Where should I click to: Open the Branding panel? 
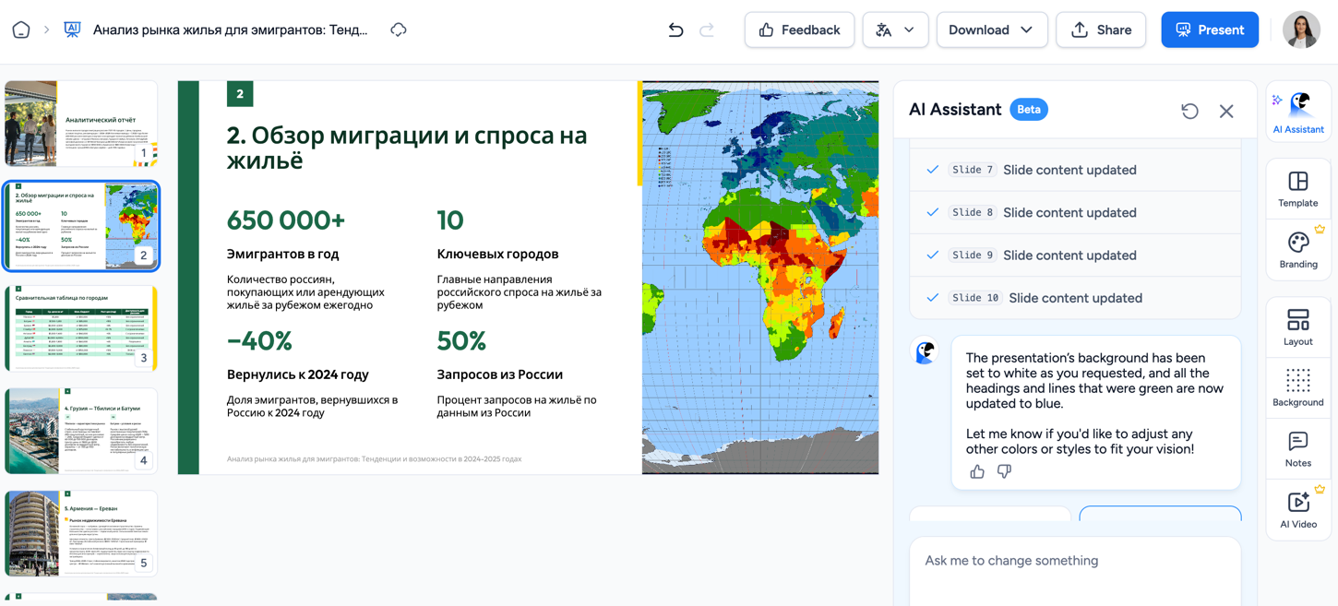click(x=1298, y=249)
